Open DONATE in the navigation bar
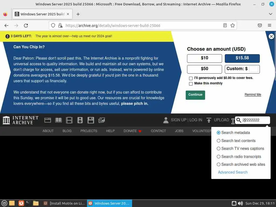The width and height of the screenshot is (276, 207). pos(132,131)
